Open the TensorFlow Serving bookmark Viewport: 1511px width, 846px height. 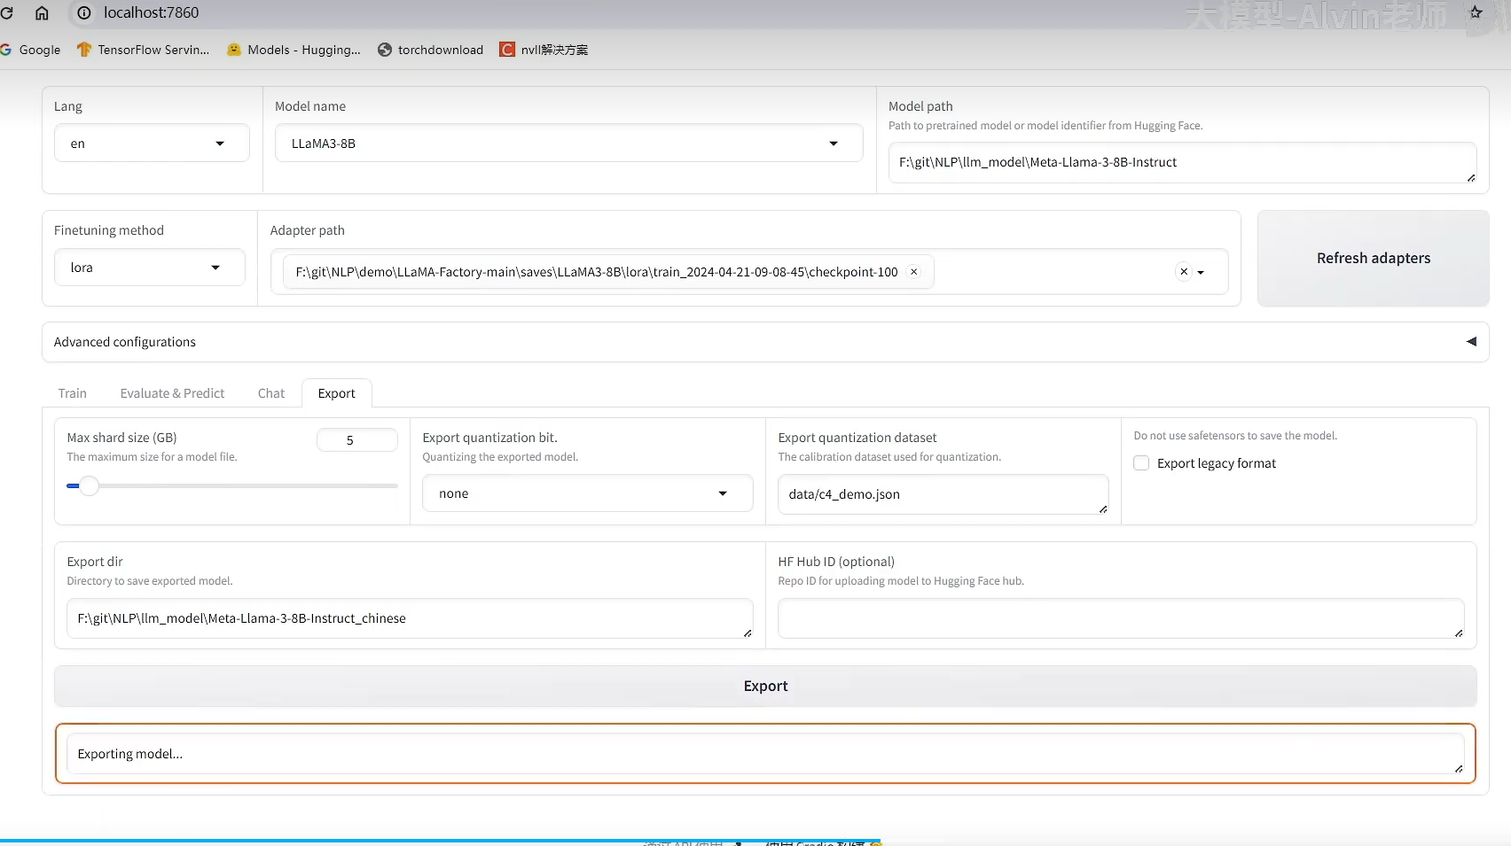143,50
